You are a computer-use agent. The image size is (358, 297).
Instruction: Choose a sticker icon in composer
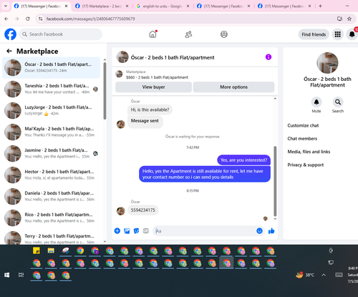pos(136,230)
